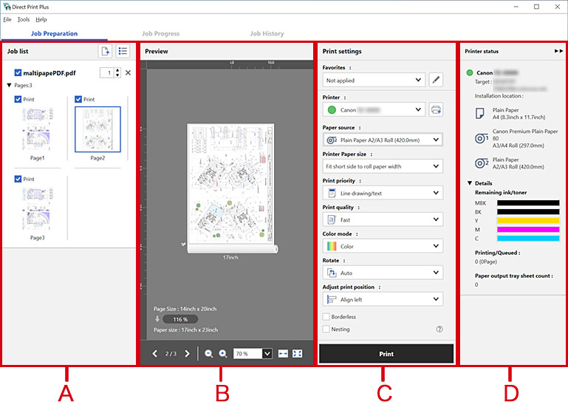Collapse the Details section in Printer status

469,182
